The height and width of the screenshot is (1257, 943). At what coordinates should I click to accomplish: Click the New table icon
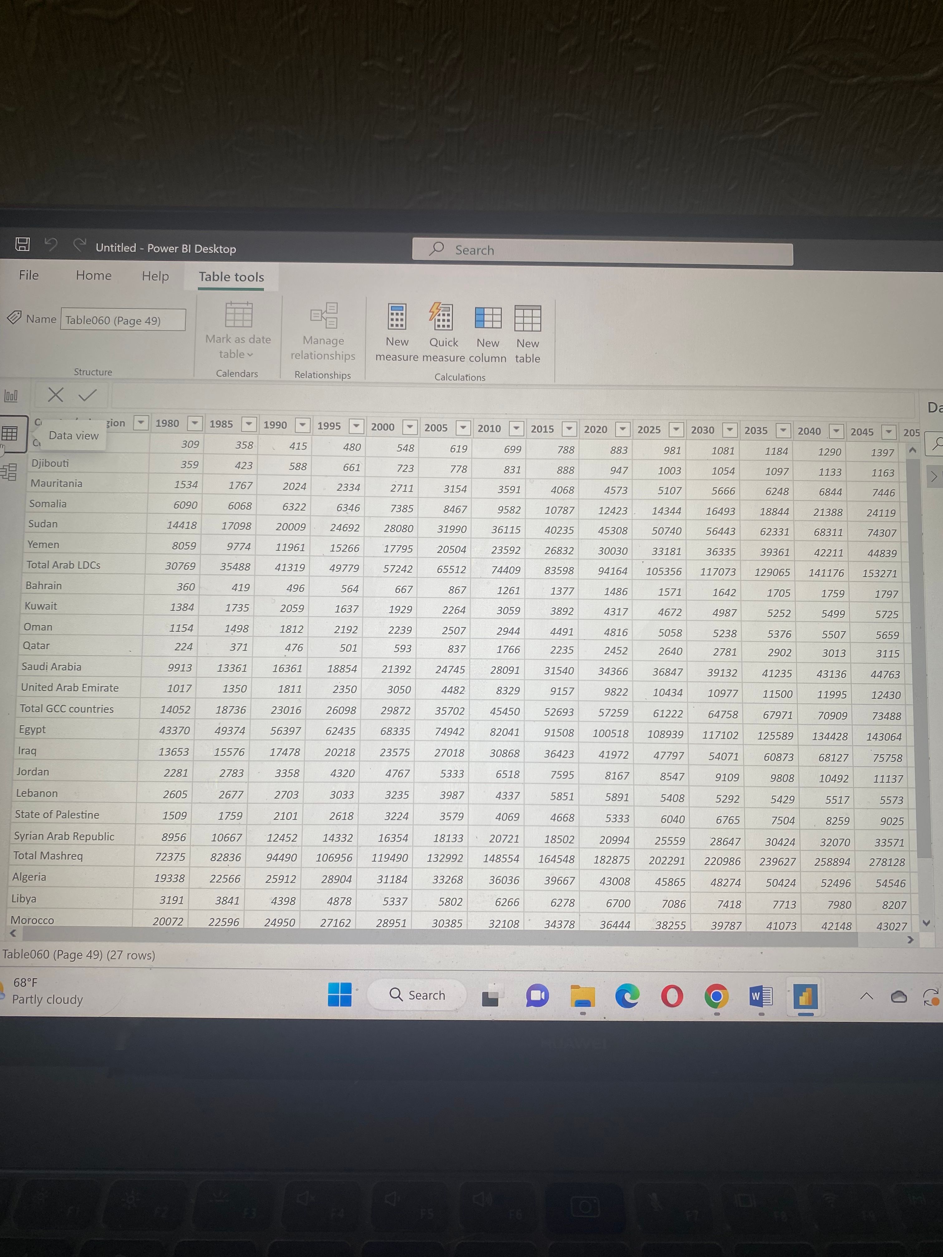click(x=528, y=318)
